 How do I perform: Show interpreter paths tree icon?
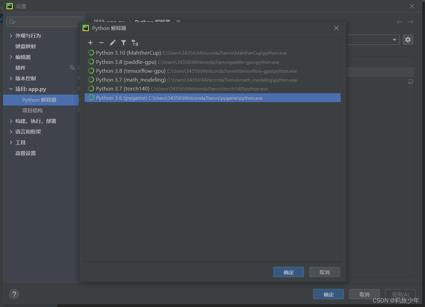135,43
